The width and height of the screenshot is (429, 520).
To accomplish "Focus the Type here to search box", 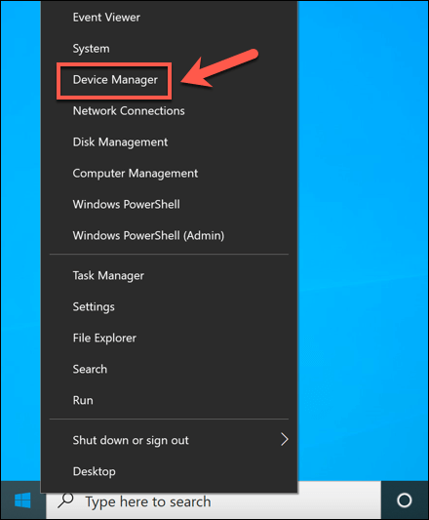I will pos(214,501).
